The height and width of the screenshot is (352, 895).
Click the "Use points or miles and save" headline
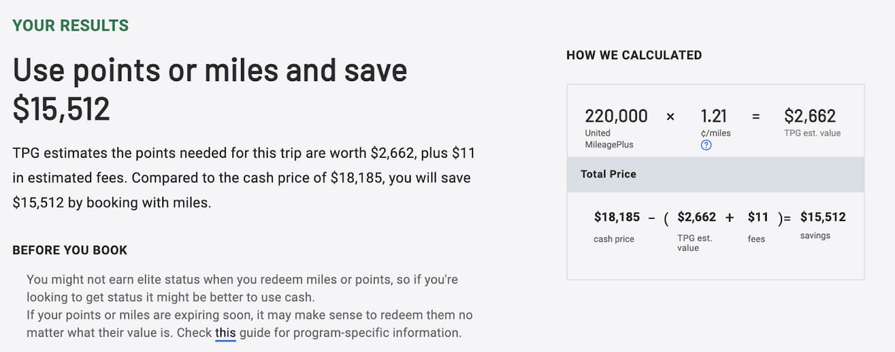click(210, 71)
